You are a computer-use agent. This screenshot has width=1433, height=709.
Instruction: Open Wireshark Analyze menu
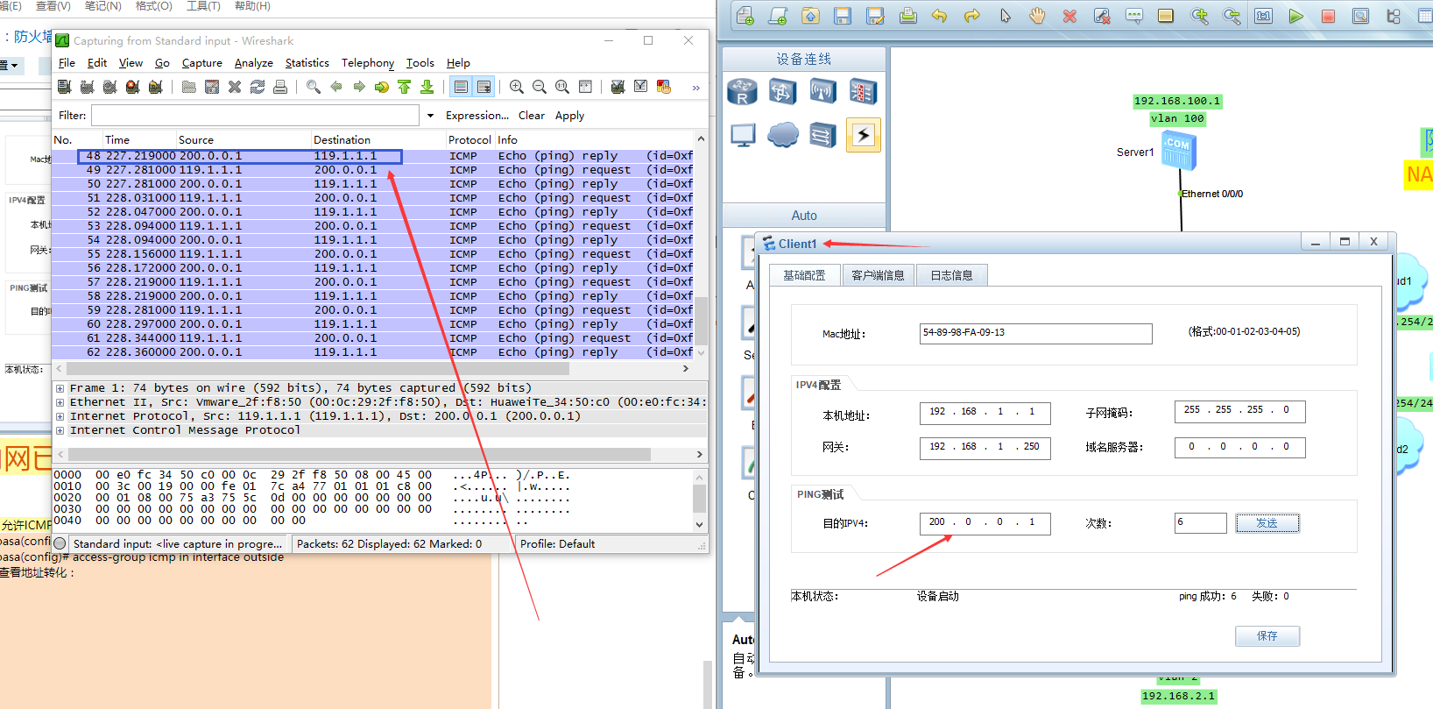253,63
